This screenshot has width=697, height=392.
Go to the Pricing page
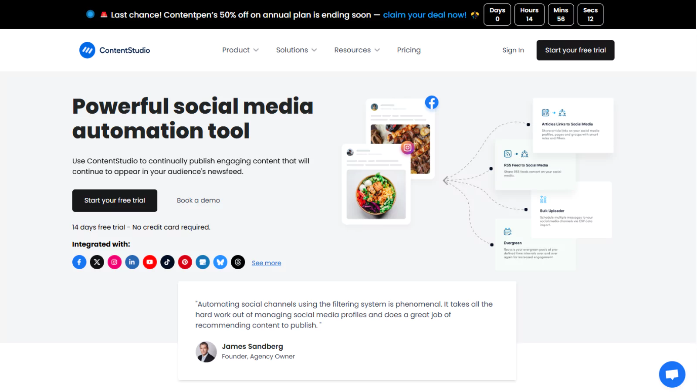pyautogui.click(x=409, y=50)
